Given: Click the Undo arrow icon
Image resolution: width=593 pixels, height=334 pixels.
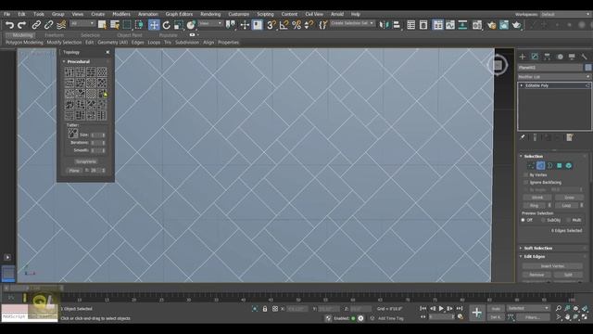Looking at the screenshot, I should point(9,25).
